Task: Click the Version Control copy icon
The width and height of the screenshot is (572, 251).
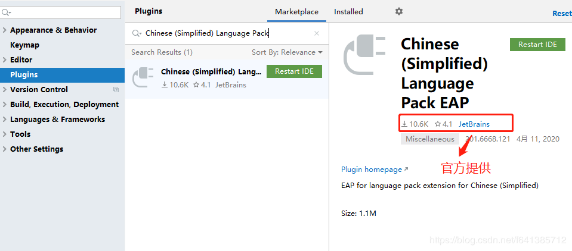Action: coord(116,89)
